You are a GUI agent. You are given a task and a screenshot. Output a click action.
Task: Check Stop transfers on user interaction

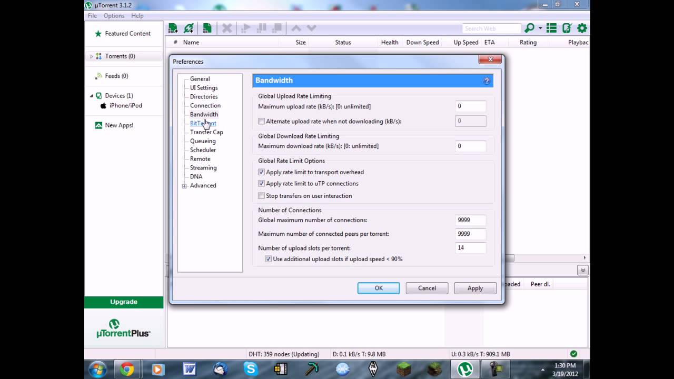pos(262,196)
